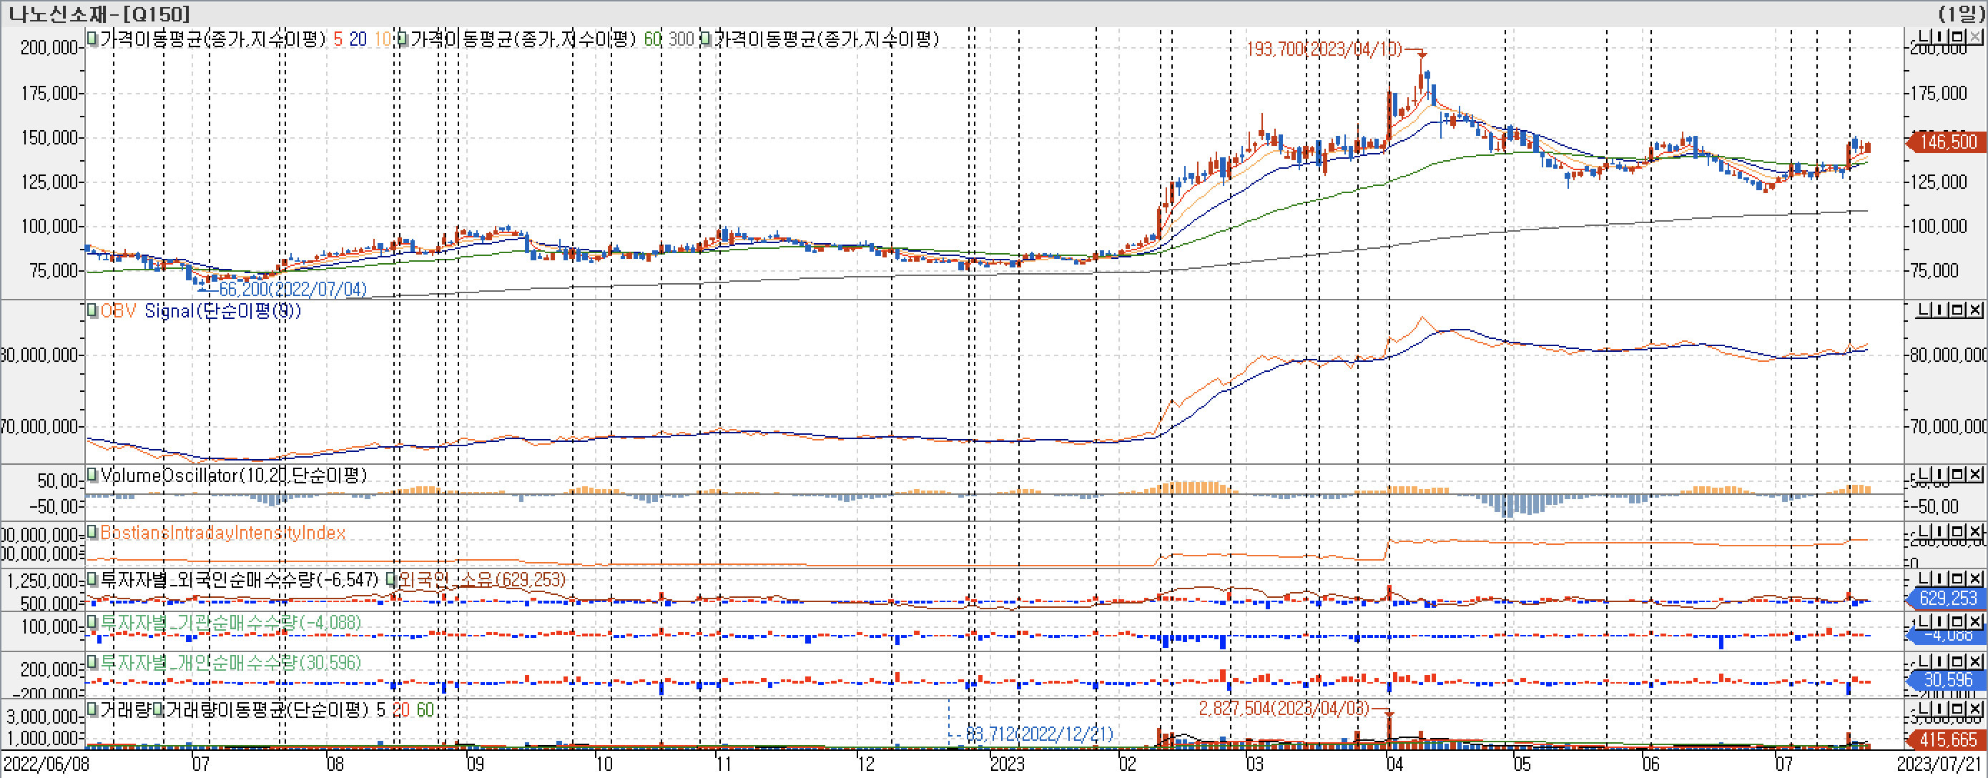
Task: Toggle the first 가격이동평균 indicator box
Action: pyautogui.click(x=93, y=39)
